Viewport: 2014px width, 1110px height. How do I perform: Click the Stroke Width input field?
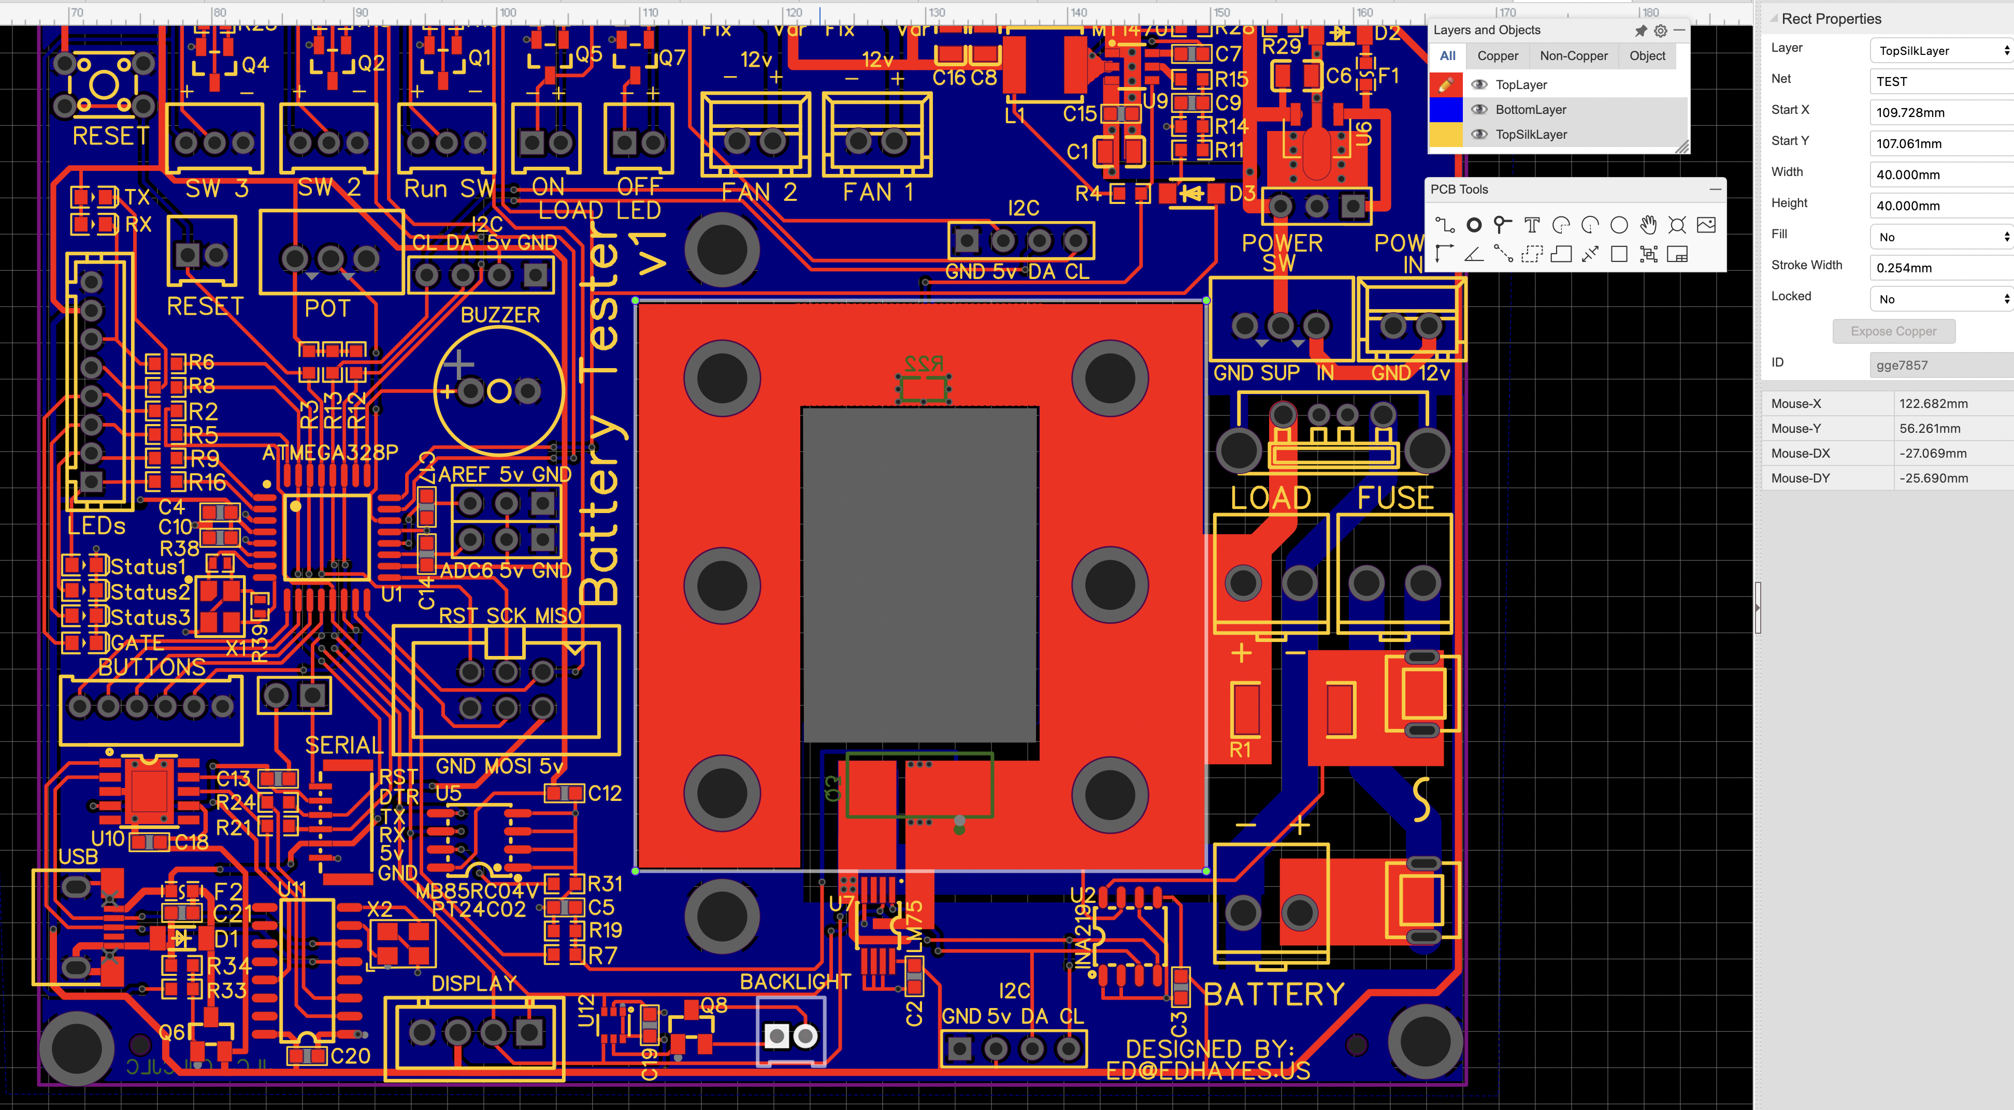(1942, 268)
